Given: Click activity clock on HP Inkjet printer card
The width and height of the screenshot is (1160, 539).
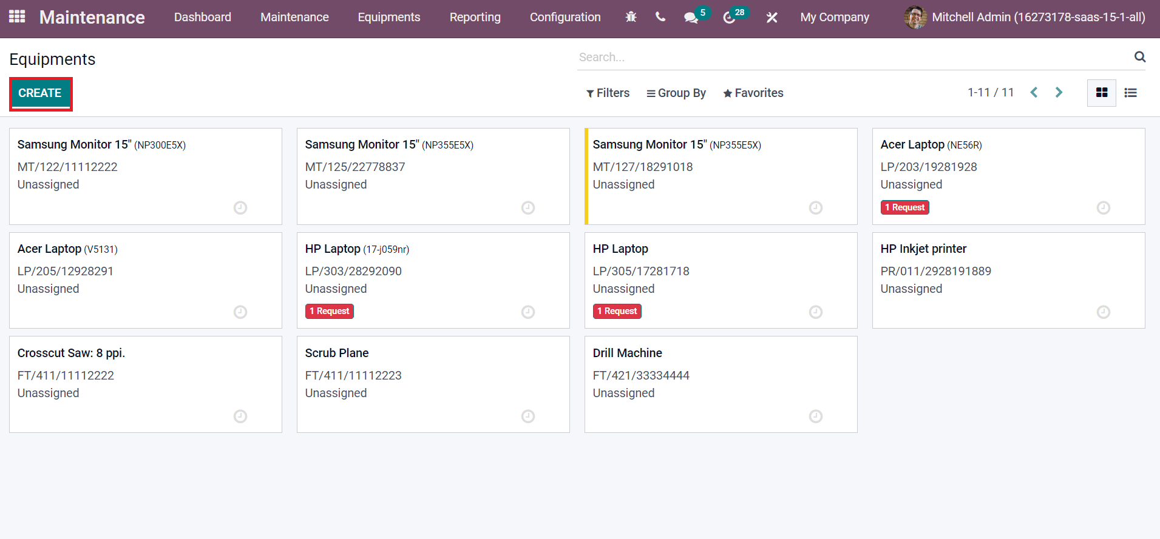Looking at the screenshot, I should coord(1104,312).
